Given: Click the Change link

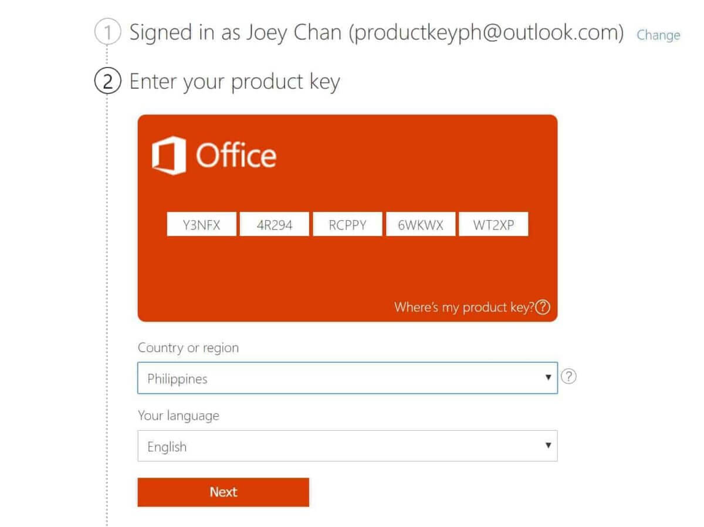Looking at the screenshot, I should [658, 35].
